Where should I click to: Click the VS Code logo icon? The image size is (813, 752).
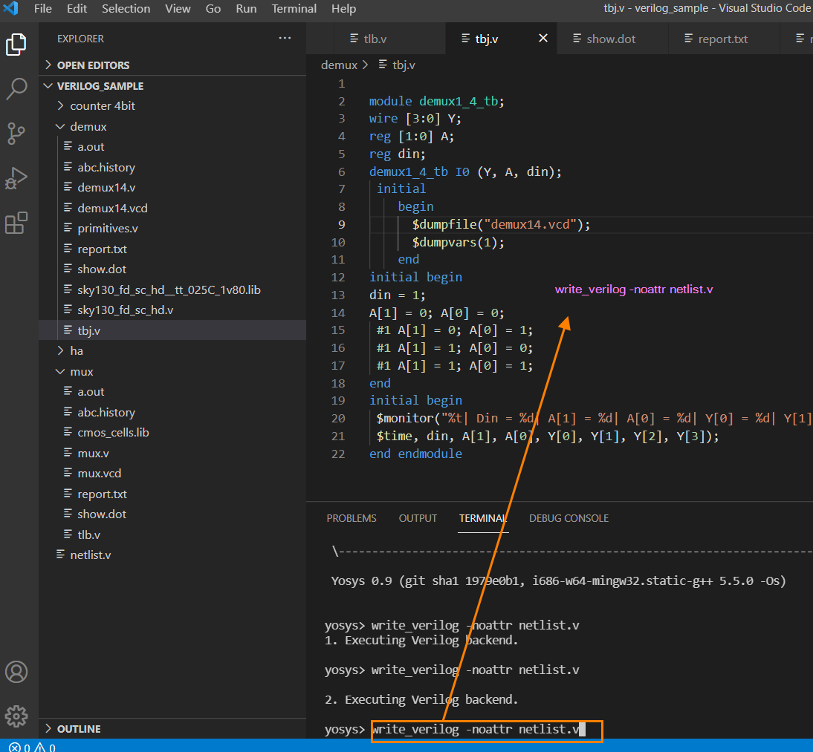pyautogui.click(x=11, y=8)
